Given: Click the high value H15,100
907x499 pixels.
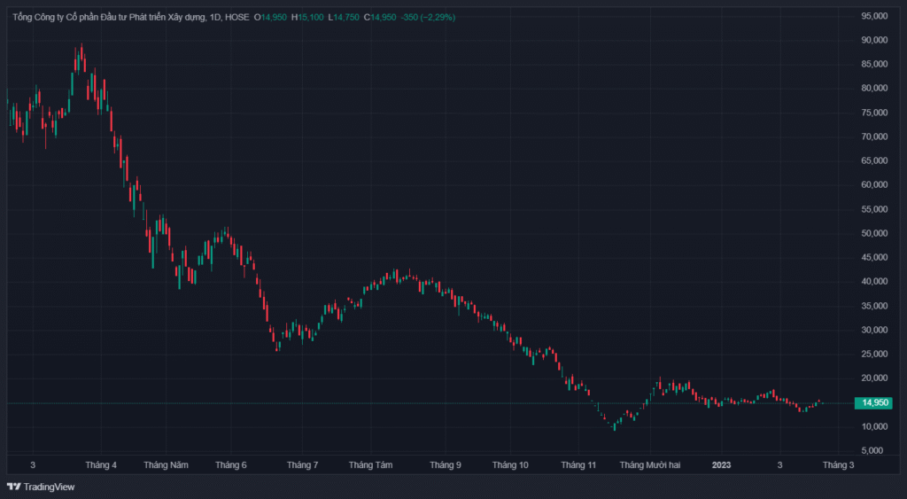Looking at the screenshot, I should [x=307, y=18].
